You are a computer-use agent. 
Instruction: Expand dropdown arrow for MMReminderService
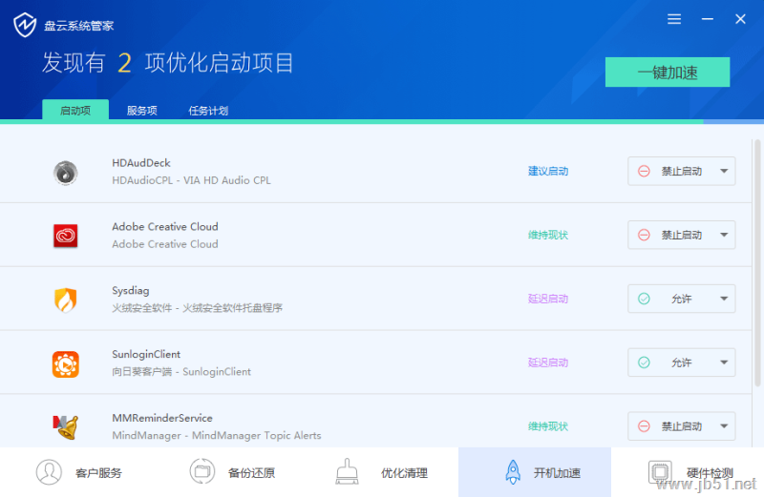[724, 426]
